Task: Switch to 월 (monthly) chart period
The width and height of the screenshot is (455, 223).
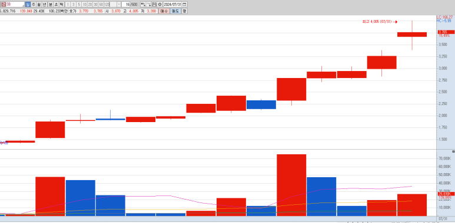Action: tap(39, 4)
